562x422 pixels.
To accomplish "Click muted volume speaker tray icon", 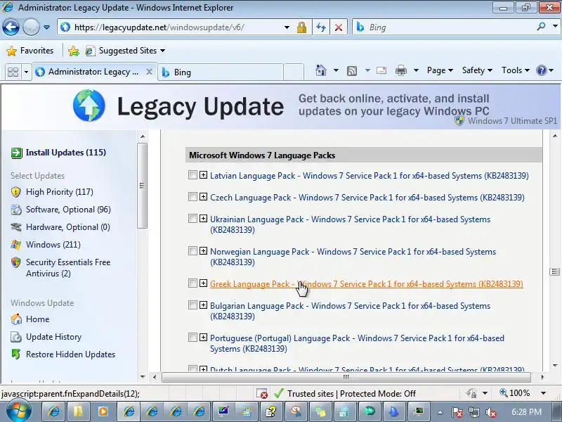I will point(490,413).
